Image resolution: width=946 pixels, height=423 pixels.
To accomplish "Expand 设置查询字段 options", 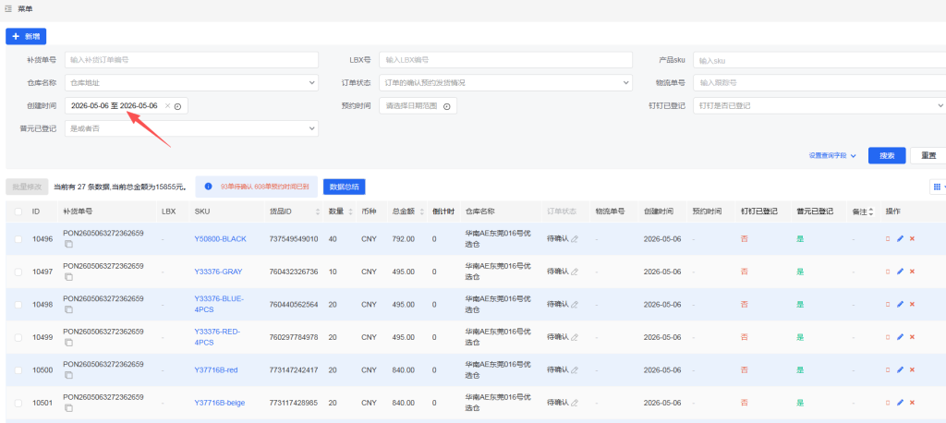I will coord(832,156).
